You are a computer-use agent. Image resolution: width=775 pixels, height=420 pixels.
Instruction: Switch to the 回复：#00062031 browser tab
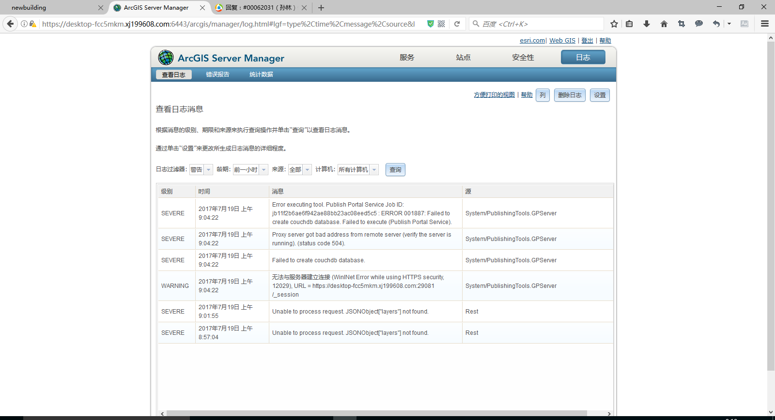[261, 8]
